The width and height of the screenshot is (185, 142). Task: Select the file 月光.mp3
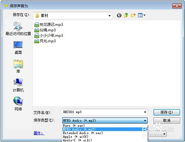(x=45, y=41)
